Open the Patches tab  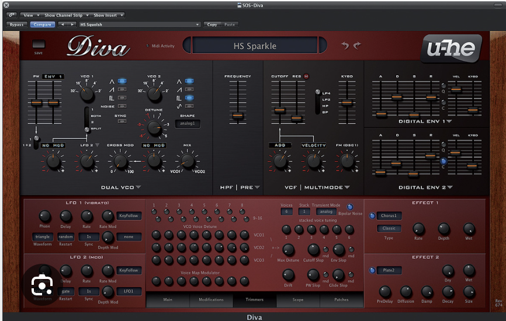point(341,300)
